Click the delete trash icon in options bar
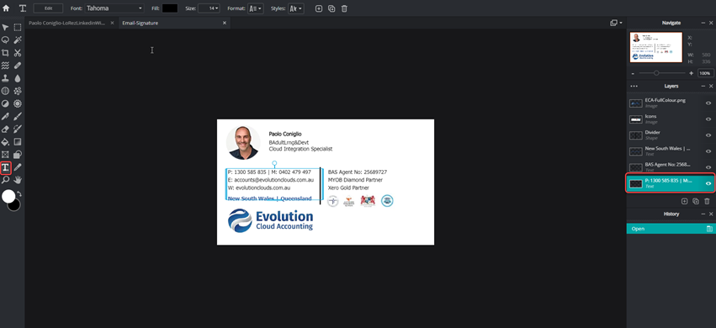 click(x=344, y=8)
